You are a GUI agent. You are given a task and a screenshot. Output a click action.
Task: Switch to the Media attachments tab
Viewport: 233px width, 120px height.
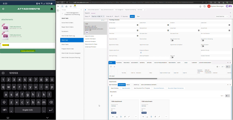[128, 85]
